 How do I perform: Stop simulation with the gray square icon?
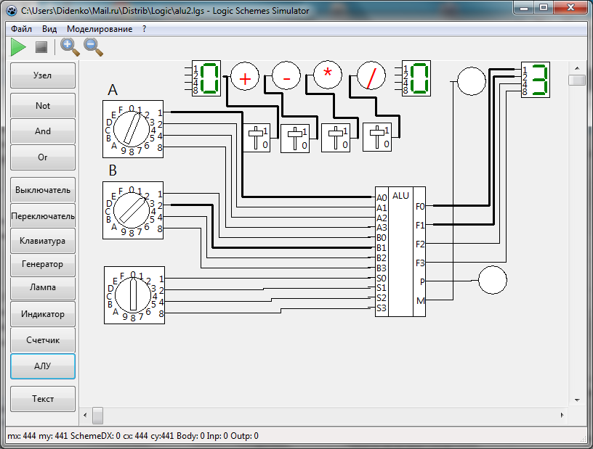(x=41, y=47)
